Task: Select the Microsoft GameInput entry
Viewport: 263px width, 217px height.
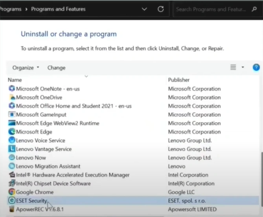Action: pos(41,114)
